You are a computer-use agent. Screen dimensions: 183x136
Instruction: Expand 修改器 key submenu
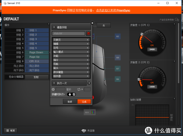[71, 76]
